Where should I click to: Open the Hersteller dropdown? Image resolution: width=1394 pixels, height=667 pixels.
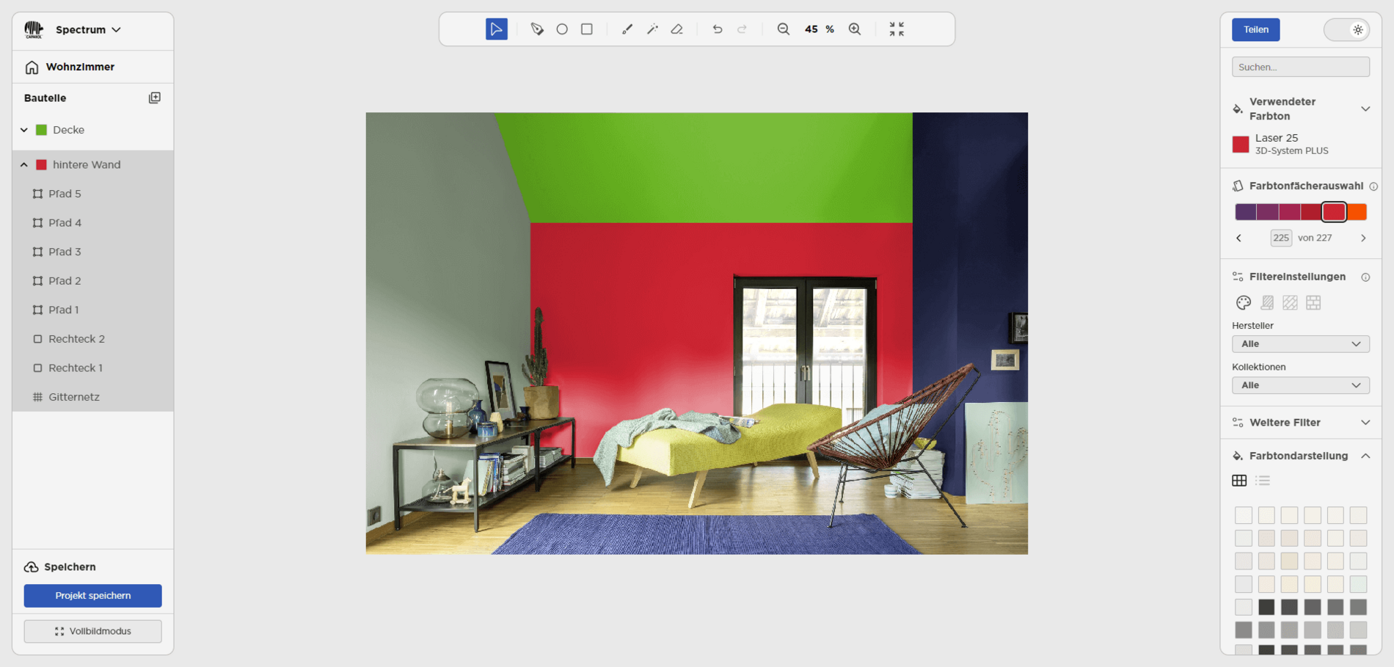tap(1300, 344)
